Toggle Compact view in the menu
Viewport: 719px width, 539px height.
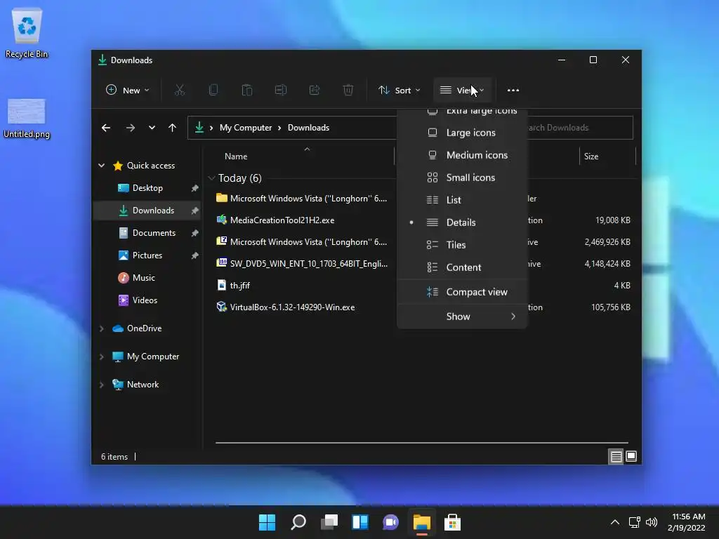[462, 292]
